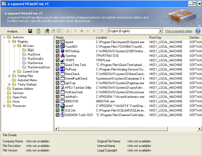Click the TPWRTRAY.EXE location cell
The image size is (202, 156).
tap(107, 55)
